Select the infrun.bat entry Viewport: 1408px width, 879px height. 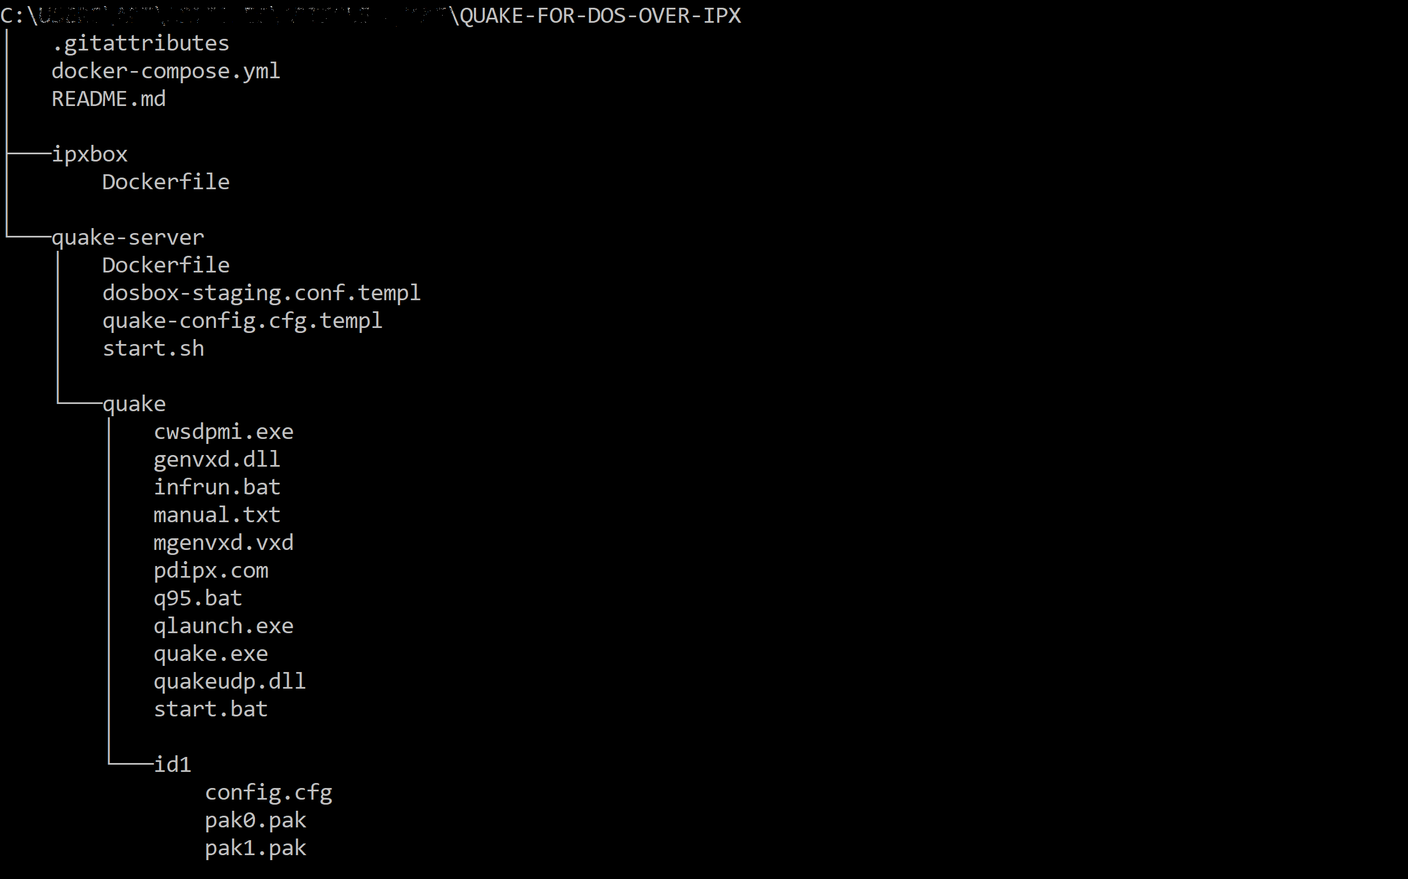click(217, 487)
